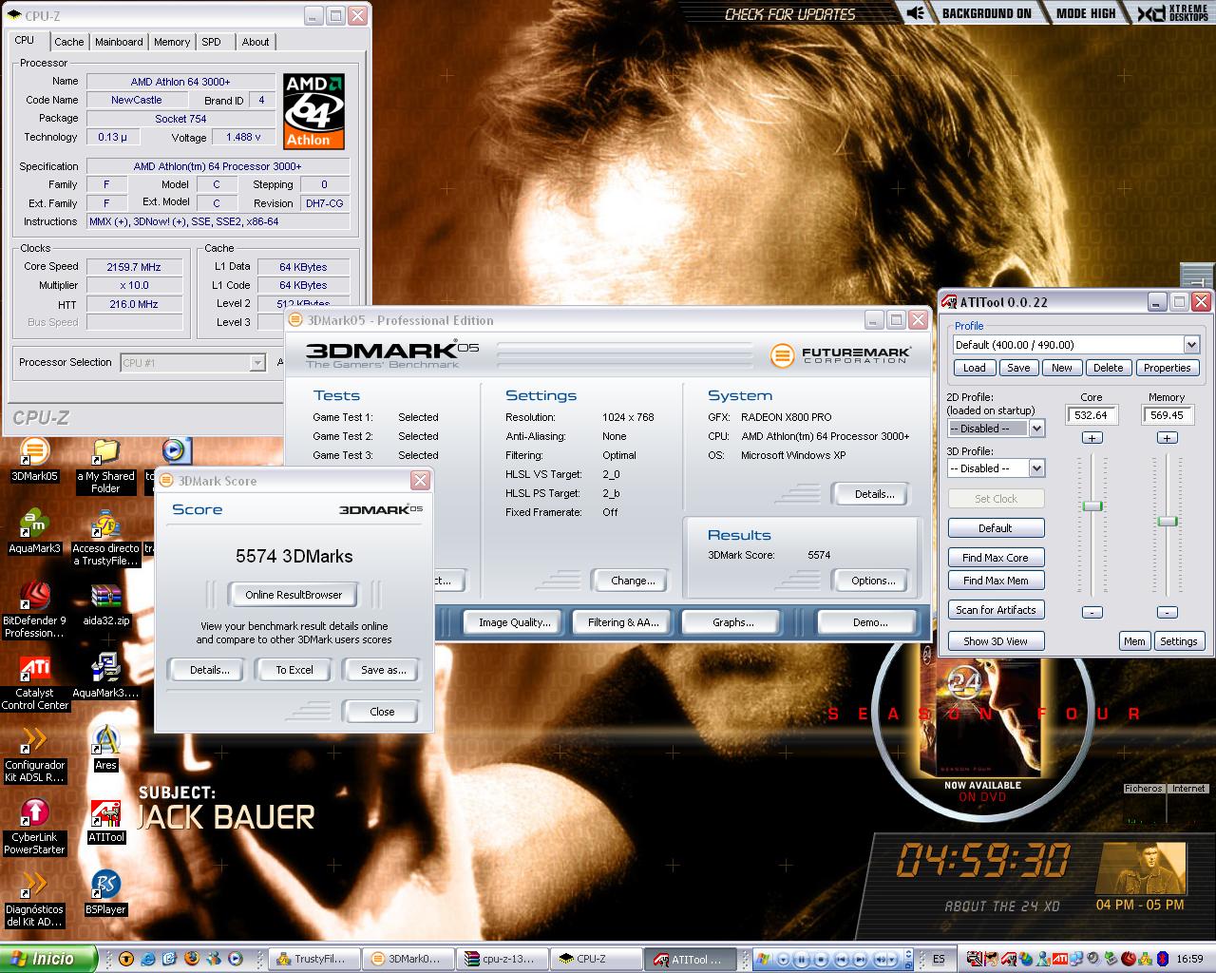Click the speaker mute icon at top

pyautogui.click(x=915, y=13)
